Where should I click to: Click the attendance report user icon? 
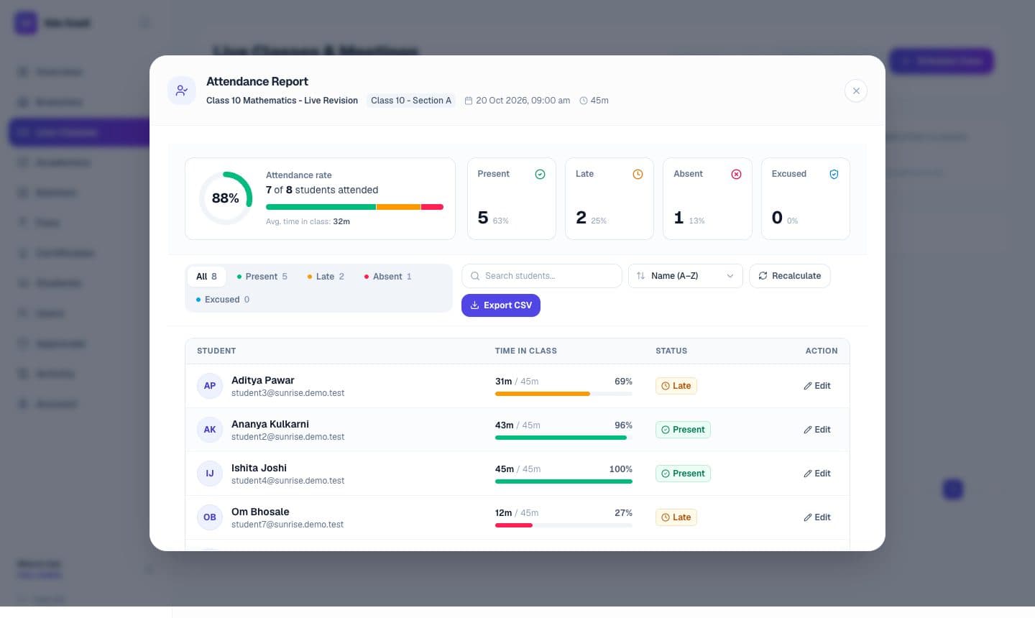click(182, 91)
